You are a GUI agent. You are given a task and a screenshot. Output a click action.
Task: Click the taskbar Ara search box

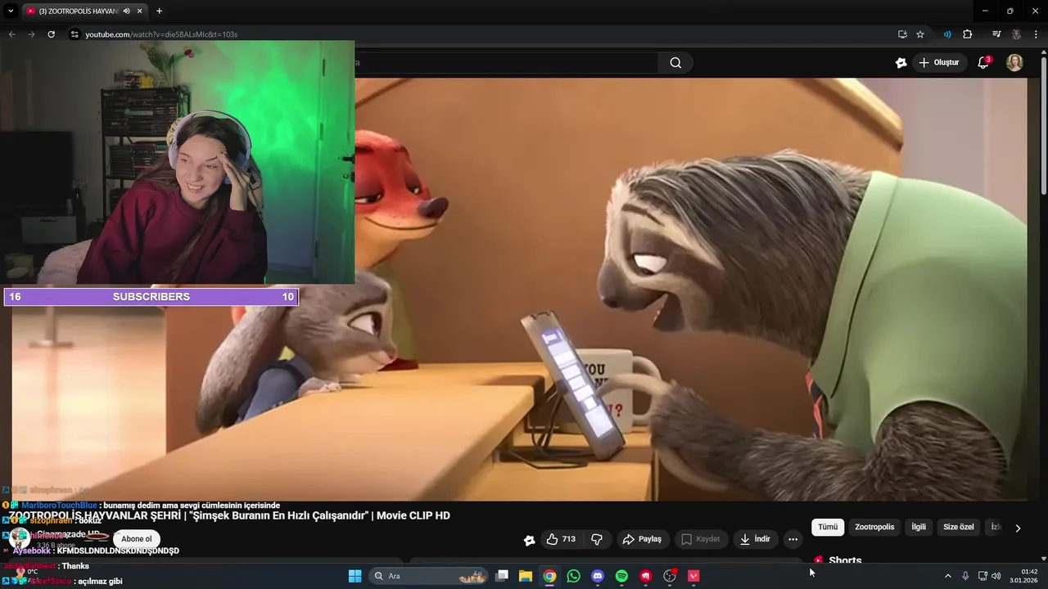tap(428, 576)
